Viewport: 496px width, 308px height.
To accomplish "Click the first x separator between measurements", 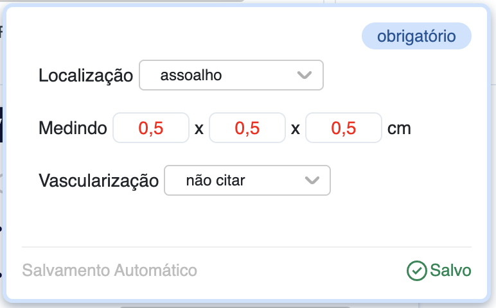I will (199, 128).
